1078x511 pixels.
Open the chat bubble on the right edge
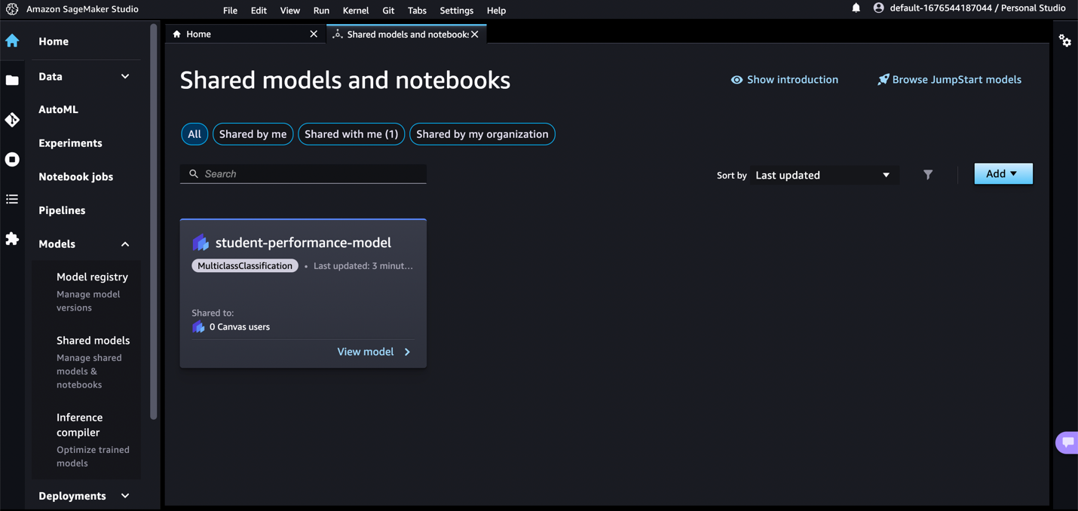pos(1067,442)
